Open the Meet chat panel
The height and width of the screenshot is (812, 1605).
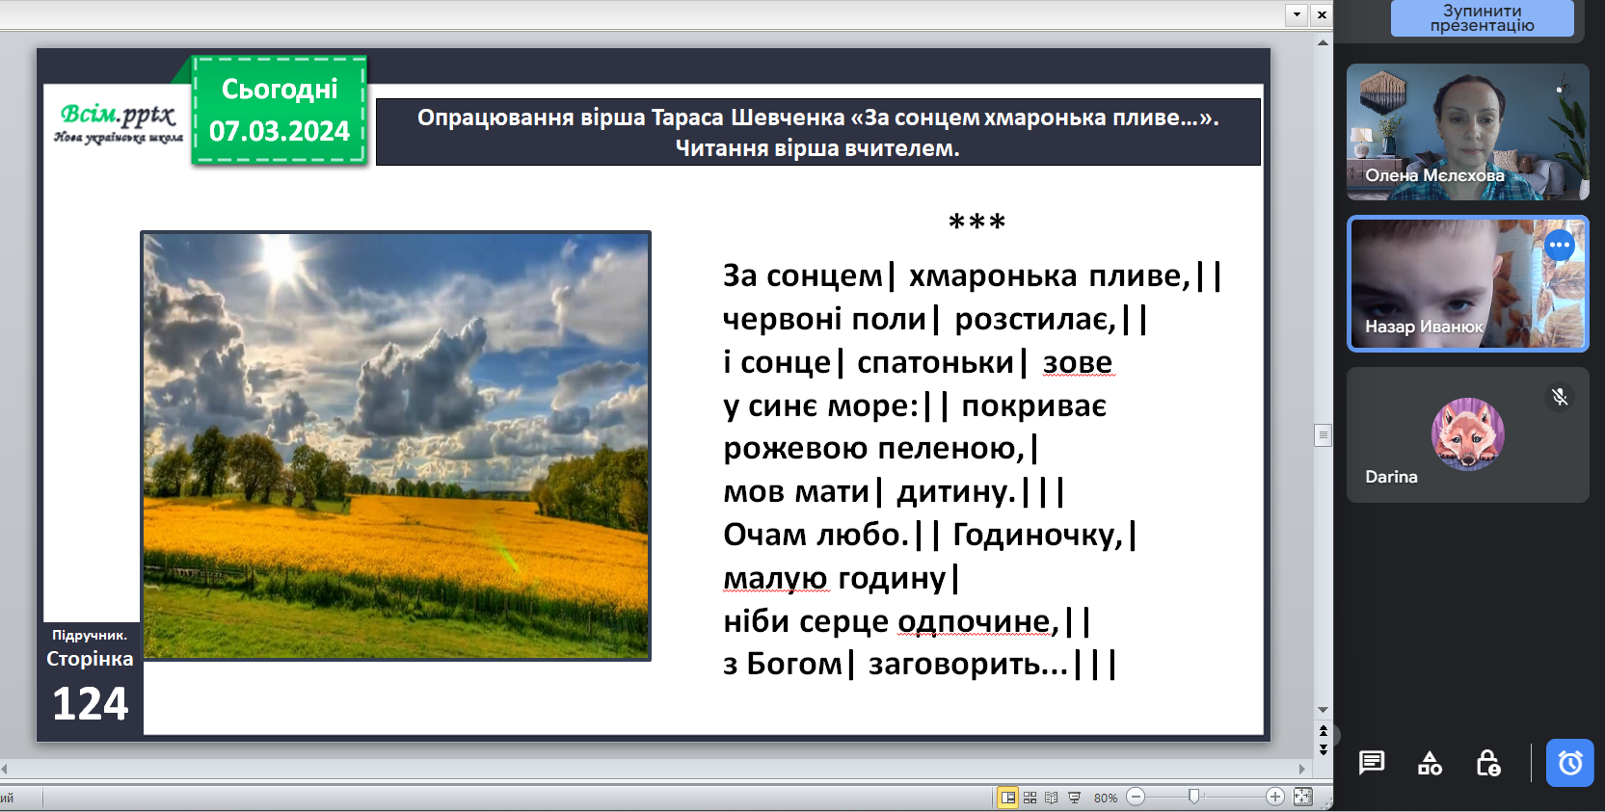1371,763
